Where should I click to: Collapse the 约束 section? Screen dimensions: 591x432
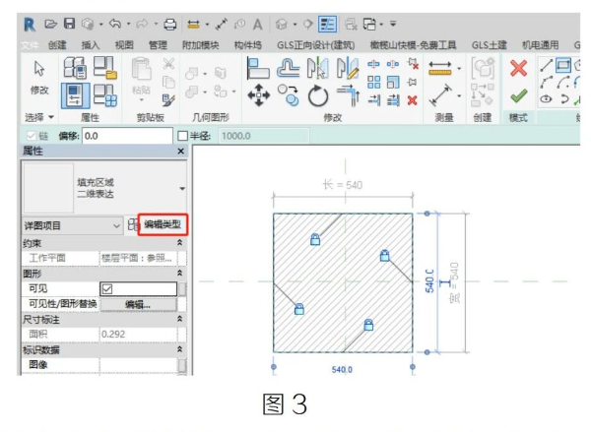[x=180, y=243]
